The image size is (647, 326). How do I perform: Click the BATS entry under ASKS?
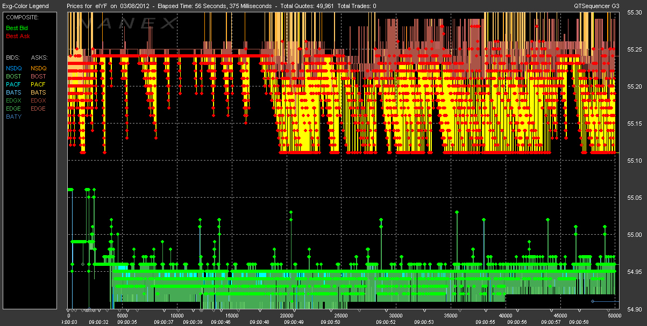39,92
